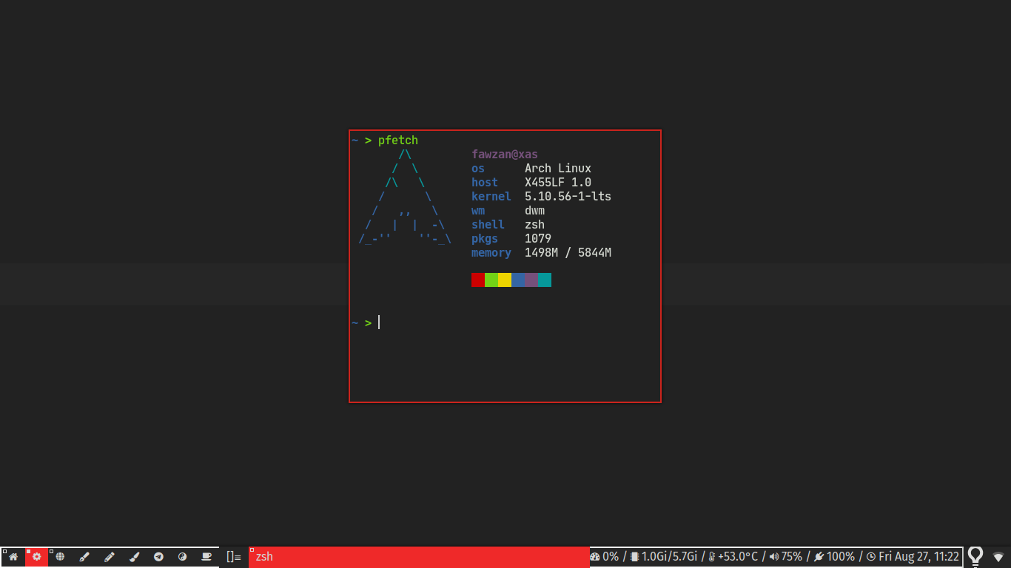
Task: Click the 'memory' label in pfetch output
Action: click(491, 253)
